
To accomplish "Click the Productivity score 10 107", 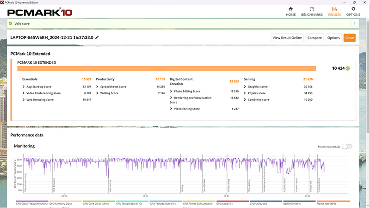I will [160, 79].
